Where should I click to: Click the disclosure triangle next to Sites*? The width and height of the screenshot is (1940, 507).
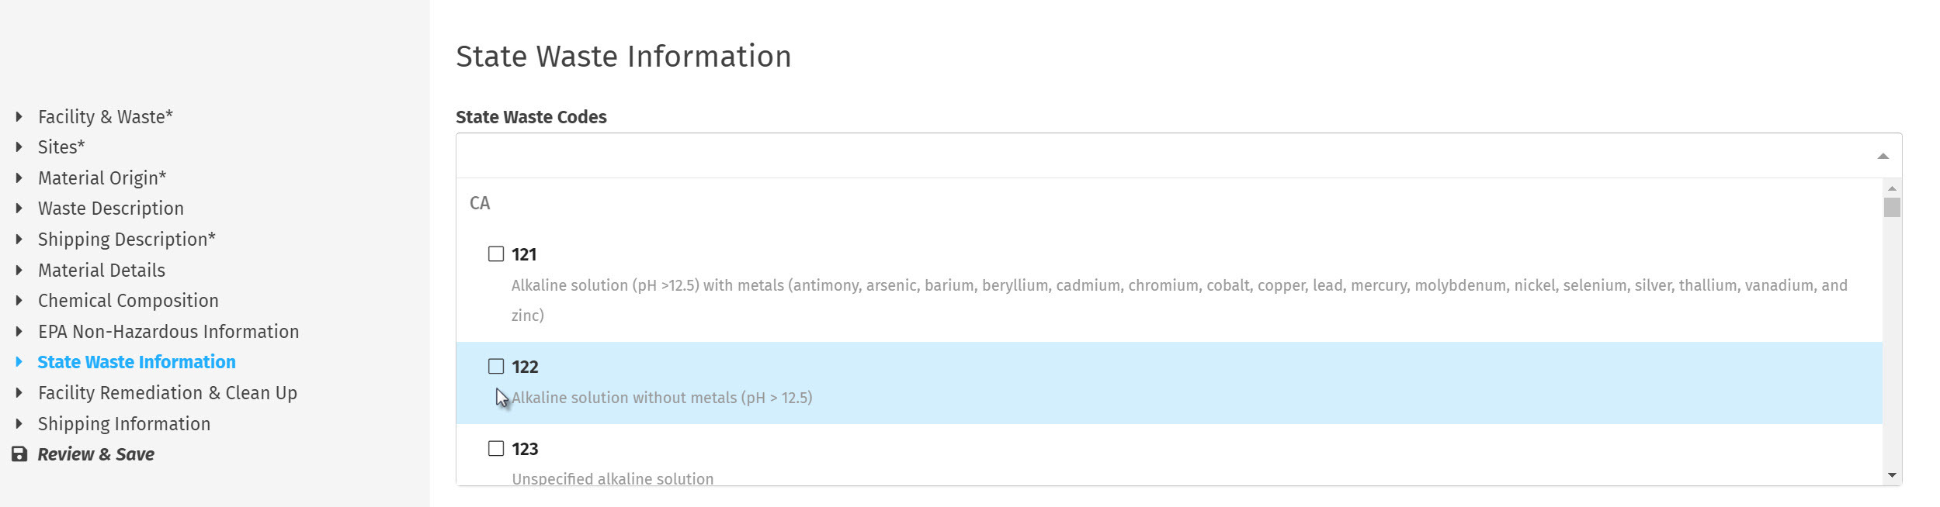click(19, 147)
